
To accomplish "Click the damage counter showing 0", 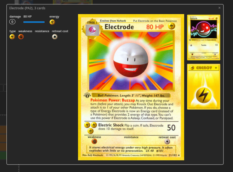I will click(12, 22).
